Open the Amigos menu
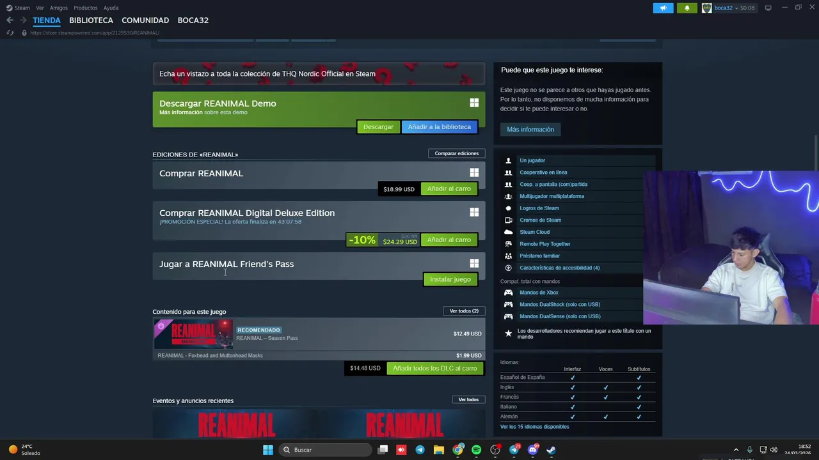 click(59, 8)
